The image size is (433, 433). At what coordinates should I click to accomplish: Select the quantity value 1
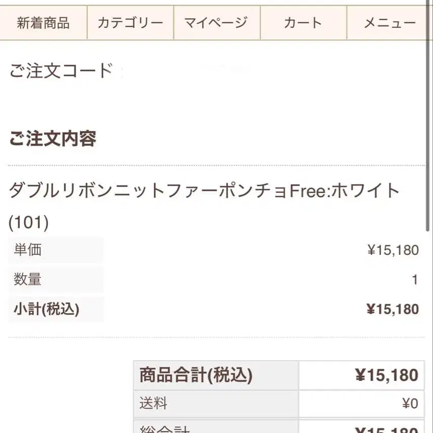coord(415,280)
